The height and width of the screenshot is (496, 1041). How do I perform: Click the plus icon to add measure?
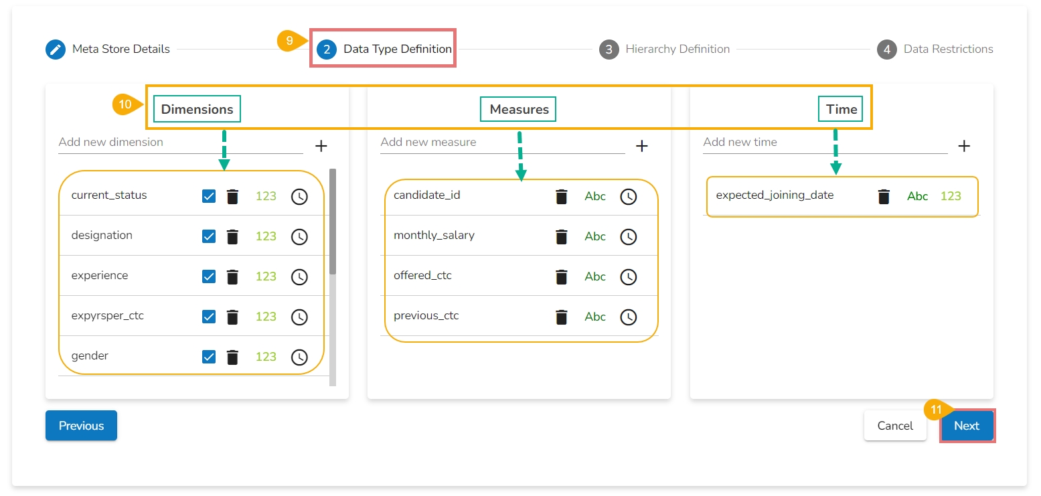click(642, 146)
